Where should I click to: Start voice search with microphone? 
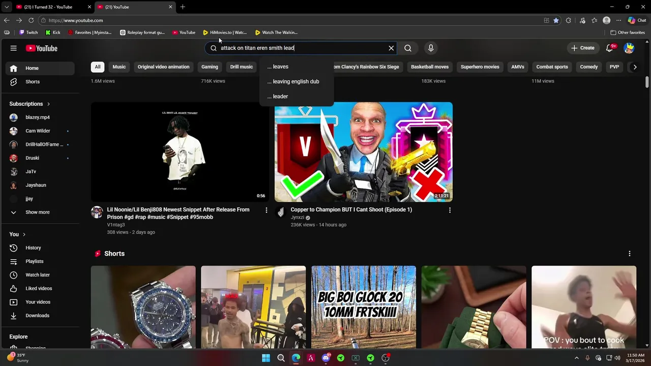click(x=431, y=48)
